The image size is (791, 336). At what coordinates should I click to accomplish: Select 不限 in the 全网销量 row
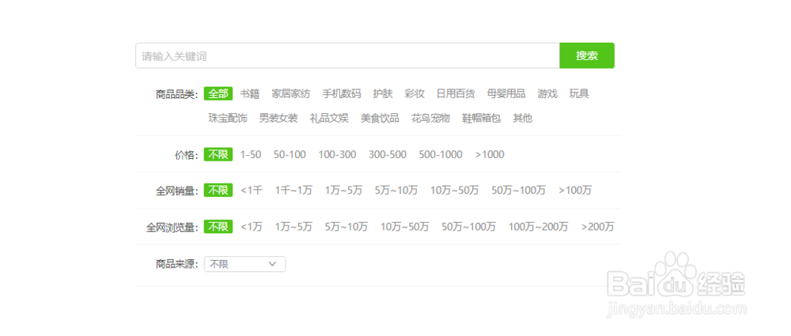click(x=218, y=191)
